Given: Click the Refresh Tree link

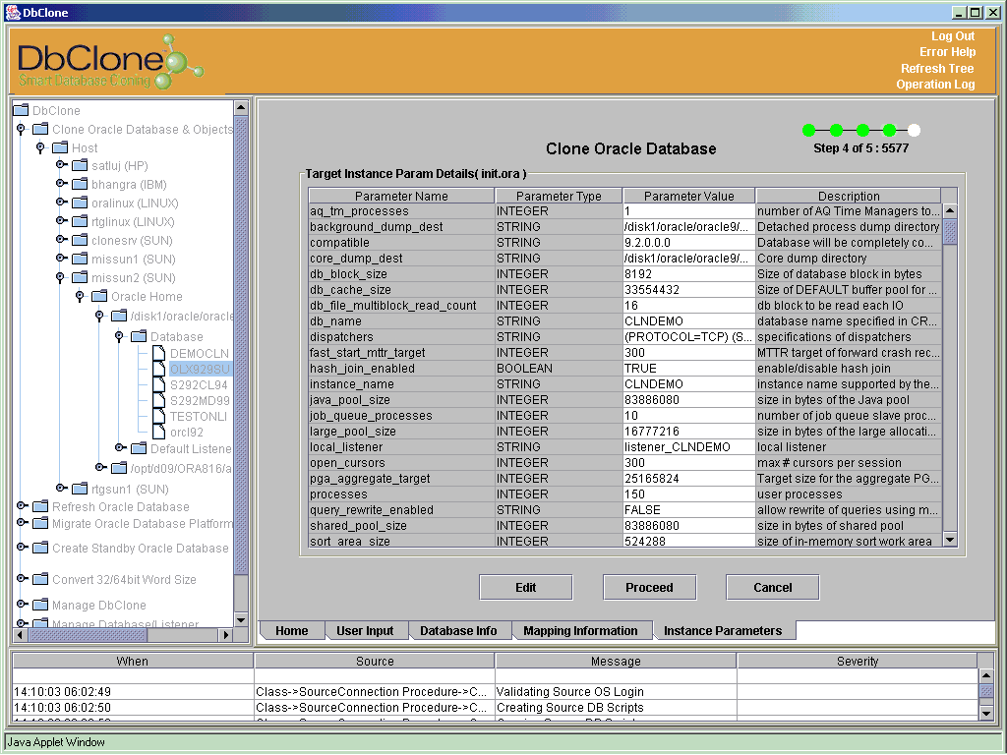Looking at the screenshot, I should pyautogui.click(x=937, y=69).
